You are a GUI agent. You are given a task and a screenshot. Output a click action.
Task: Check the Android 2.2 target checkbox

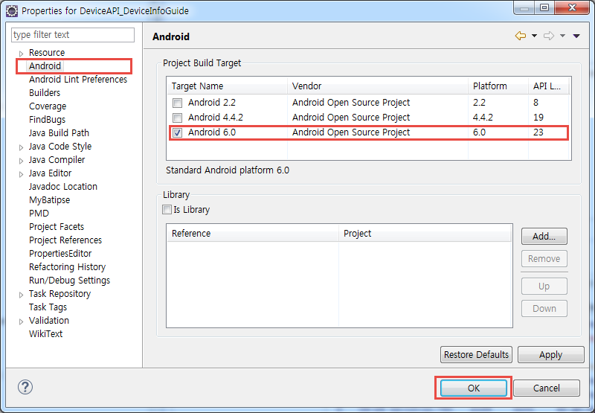click(x=177, y=103)
